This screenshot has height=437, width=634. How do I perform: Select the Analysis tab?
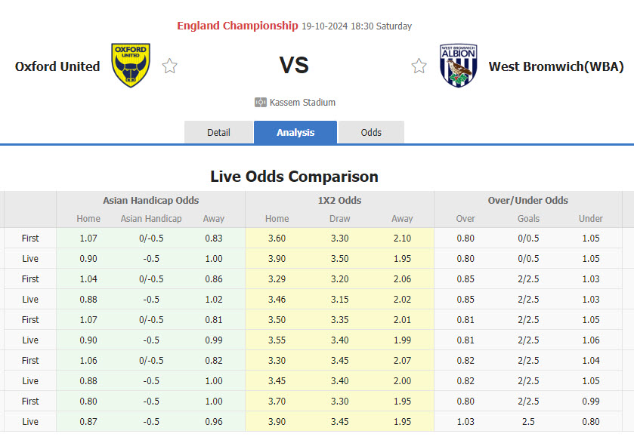coord(295,132)
